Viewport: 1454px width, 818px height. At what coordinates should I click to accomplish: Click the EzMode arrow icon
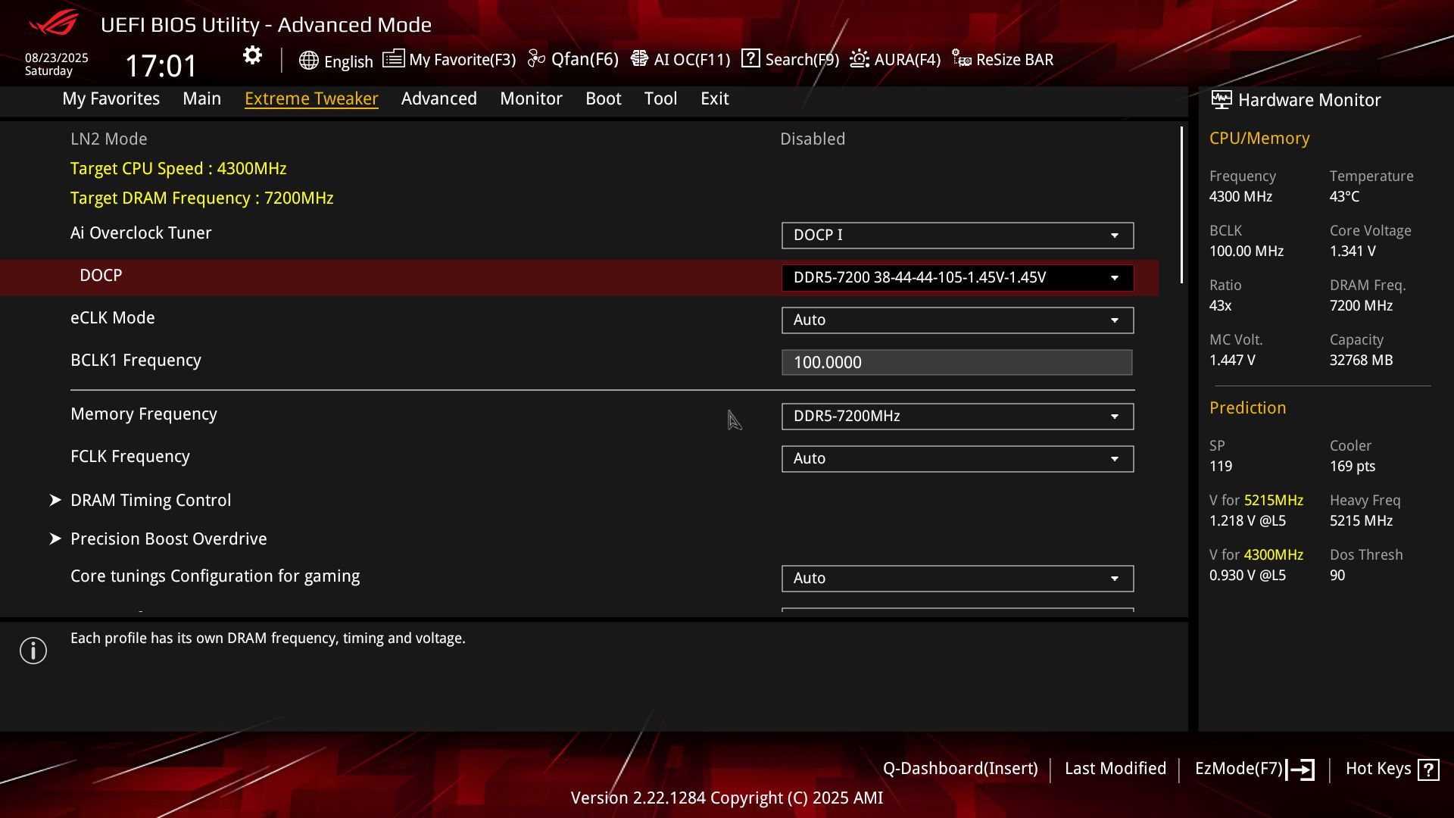pos(1300,770)
